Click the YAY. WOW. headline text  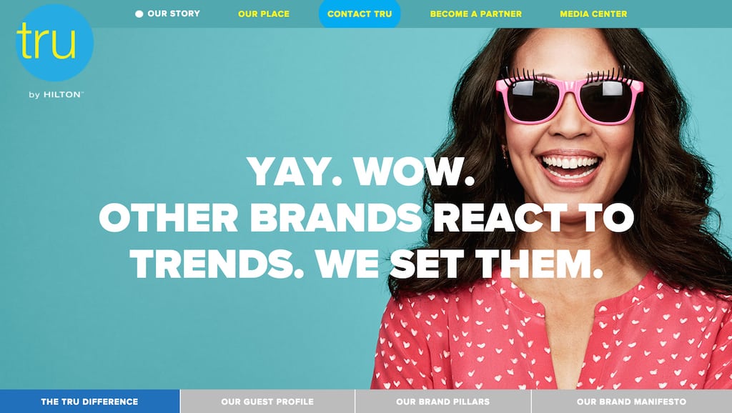[x=360, y=171]
